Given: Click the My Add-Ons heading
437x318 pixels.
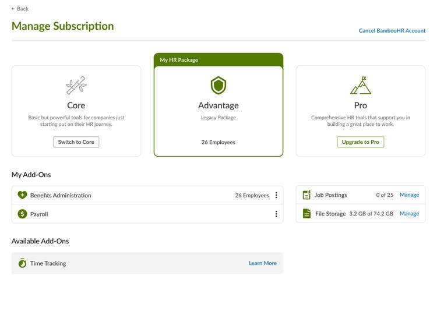Looking at the screenshot, I should (x=31, y=175).
